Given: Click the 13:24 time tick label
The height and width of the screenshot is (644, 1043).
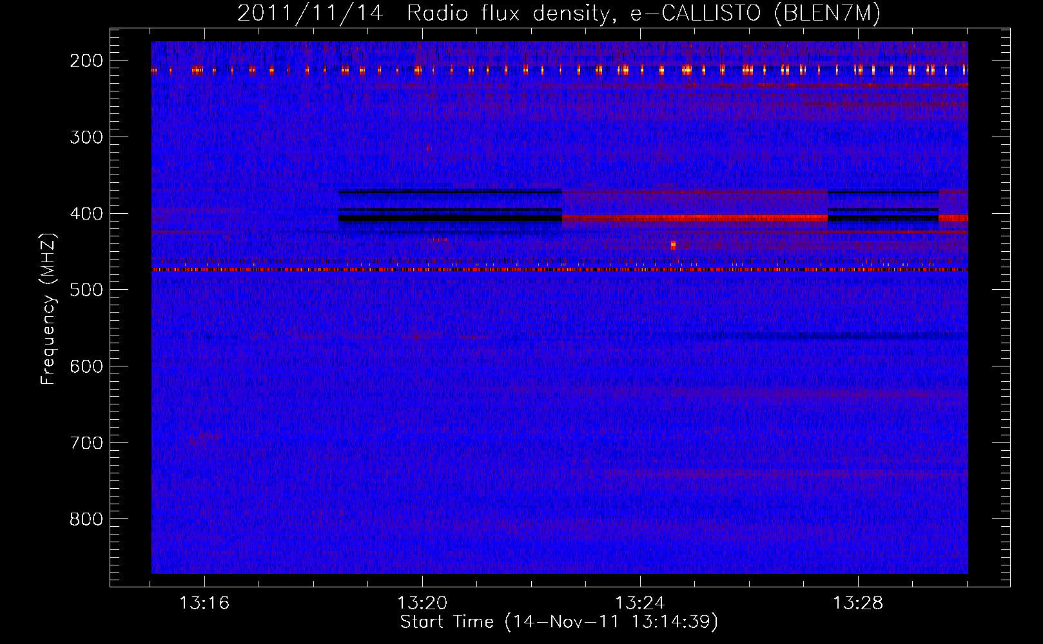Looking at the screenshot, I should (x=640, y=603).
